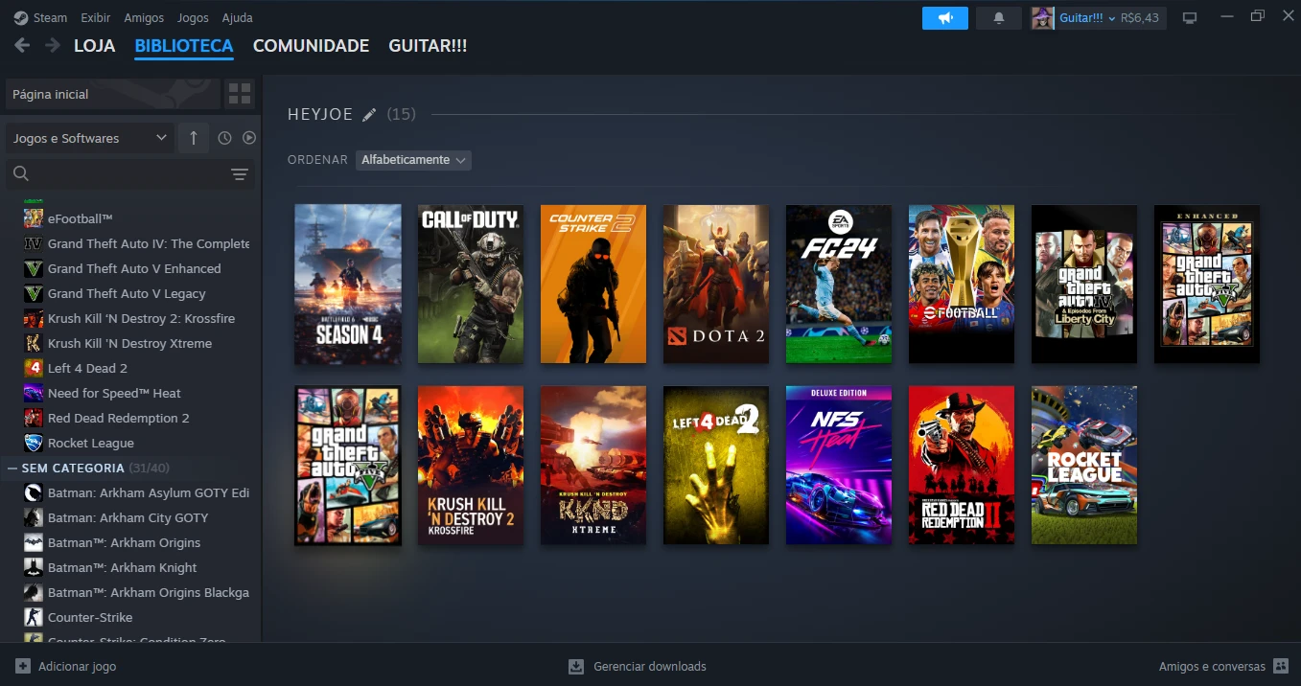Select Krush Kill 'N Destroy Xtreme in sidebar
Viewport: 1301px width, 686px height.
pyautogui.click(x=130, y=343)
